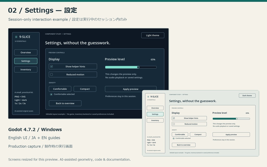Screen dimensions: 267x167
Task: Click the '02 / Settings' page title
Action: (43, 10)
